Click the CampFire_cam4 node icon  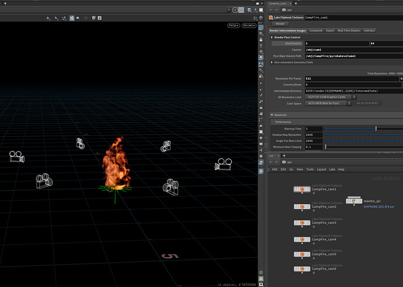[x=301, y=240]
